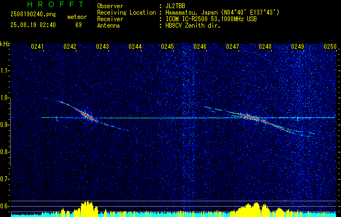Click the Receiver label
Viewport: 341px width, 217px height.
(110, 19)
